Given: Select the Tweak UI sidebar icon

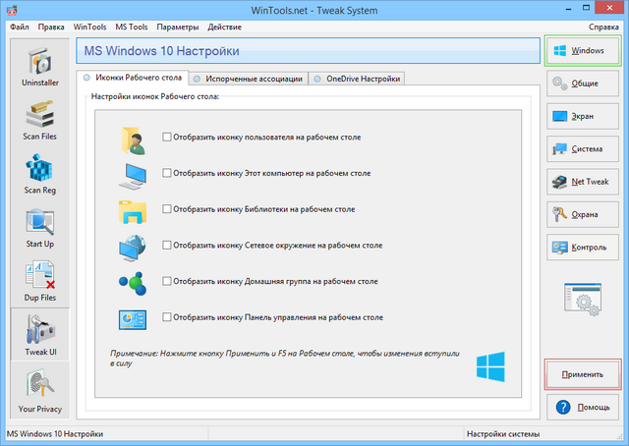Looking at the screenshot, I should [38, 335].
